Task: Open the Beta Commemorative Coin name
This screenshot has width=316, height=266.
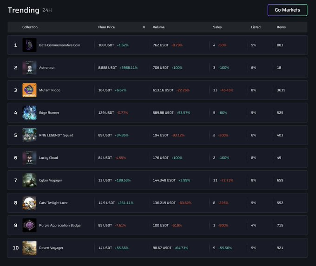Action: [x=59, y=45]
